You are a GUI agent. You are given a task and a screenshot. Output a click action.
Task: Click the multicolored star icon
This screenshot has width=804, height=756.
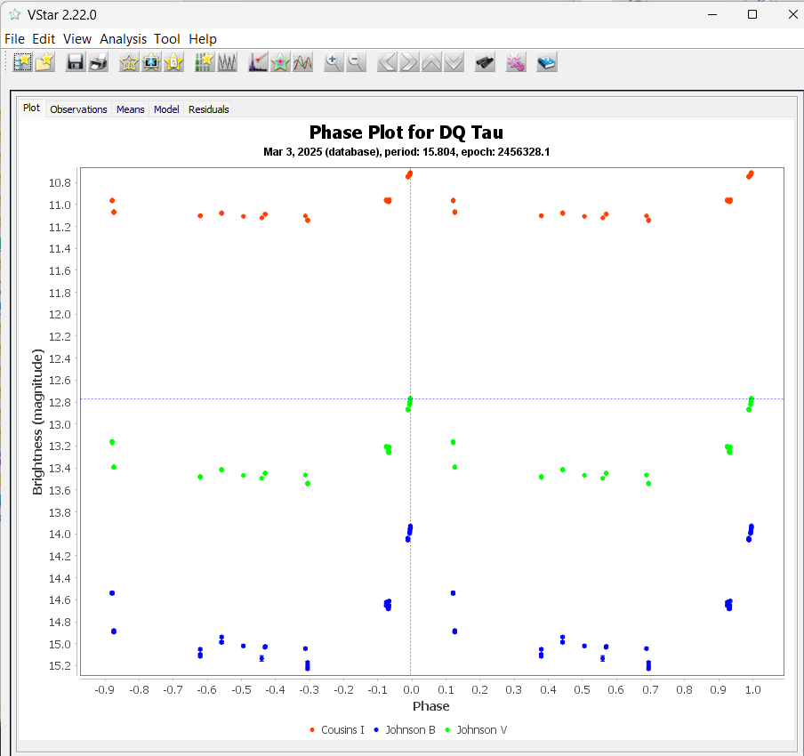coord(280,62)
